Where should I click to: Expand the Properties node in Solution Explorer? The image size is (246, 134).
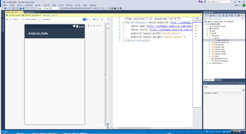(207, 29)
